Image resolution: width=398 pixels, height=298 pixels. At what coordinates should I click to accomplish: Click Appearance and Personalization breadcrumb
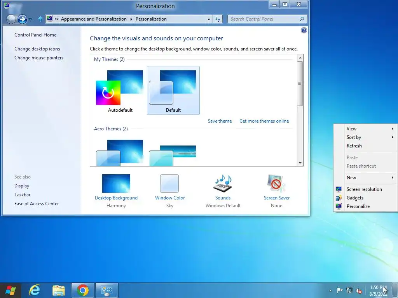point(94,19)
